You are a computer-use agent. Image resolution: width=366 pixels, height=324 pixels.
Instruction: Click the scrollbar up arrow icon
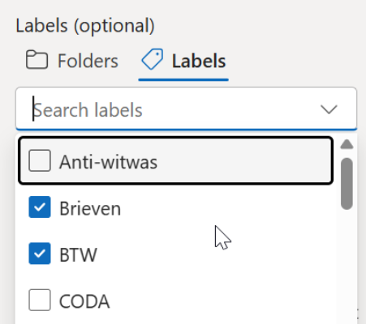[x=347, y=144]
